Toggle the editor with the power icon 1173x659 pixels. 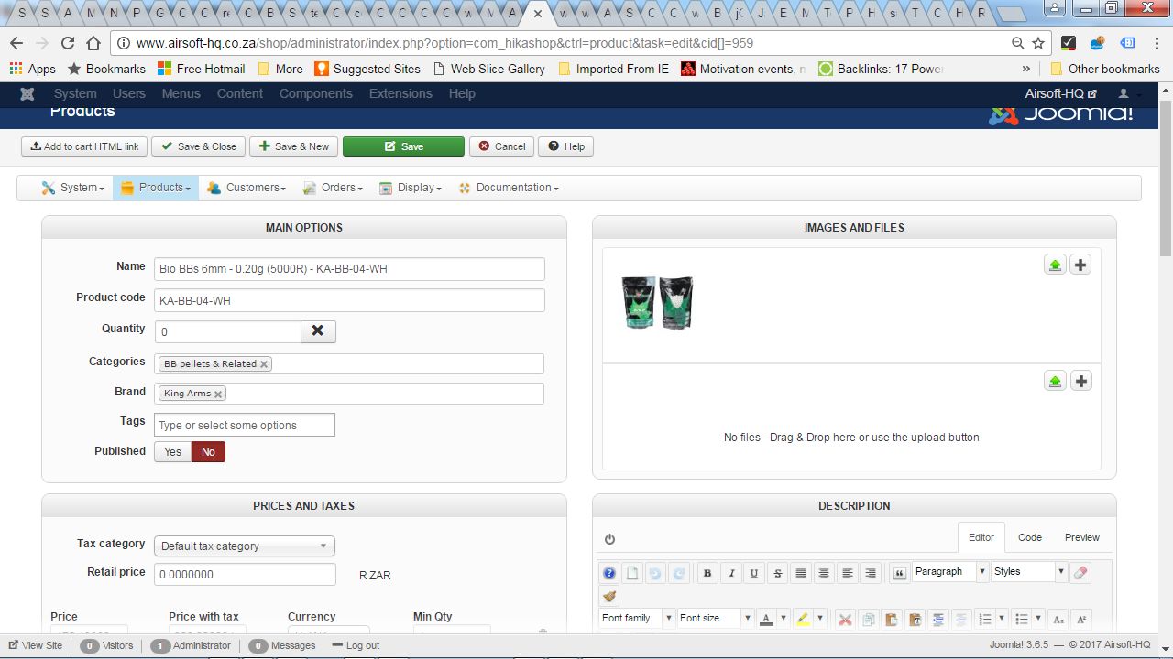pyautogui.click(x=610, y=539)
